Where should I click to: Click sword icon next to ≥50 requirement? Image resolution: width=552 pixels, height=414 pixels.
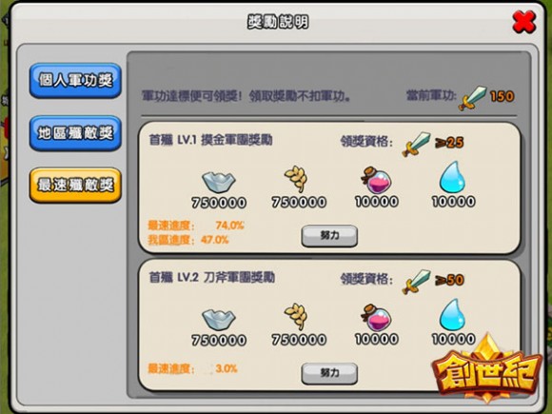pyautogui.click(x=417, y=282)
